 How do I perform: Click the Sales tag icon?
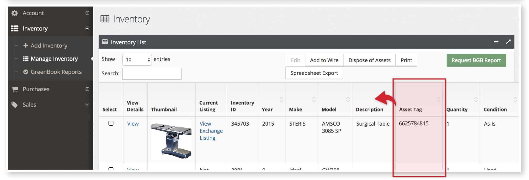click(x=15, y=105)
